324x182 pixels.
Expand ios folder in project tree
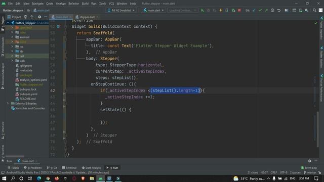[12, 47]
